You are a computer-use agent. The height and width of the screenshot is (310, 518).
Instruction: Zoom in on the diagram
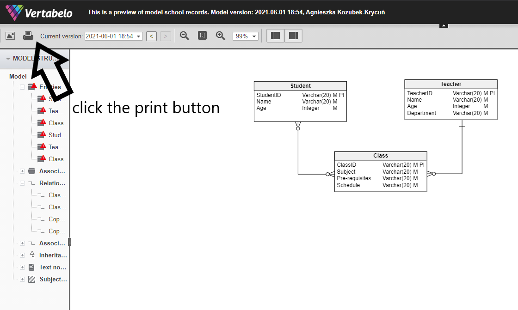pos(220,36)
